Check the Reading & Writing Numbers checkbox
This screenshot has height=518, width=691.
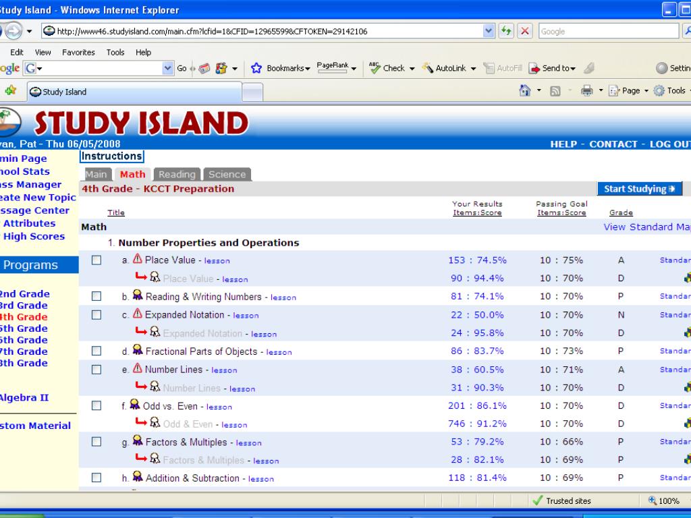pyautogui.click(x=96, y=296)
